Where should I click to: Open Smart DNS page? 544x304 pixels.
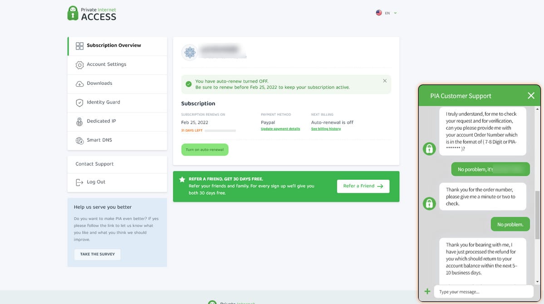point(117,141)
